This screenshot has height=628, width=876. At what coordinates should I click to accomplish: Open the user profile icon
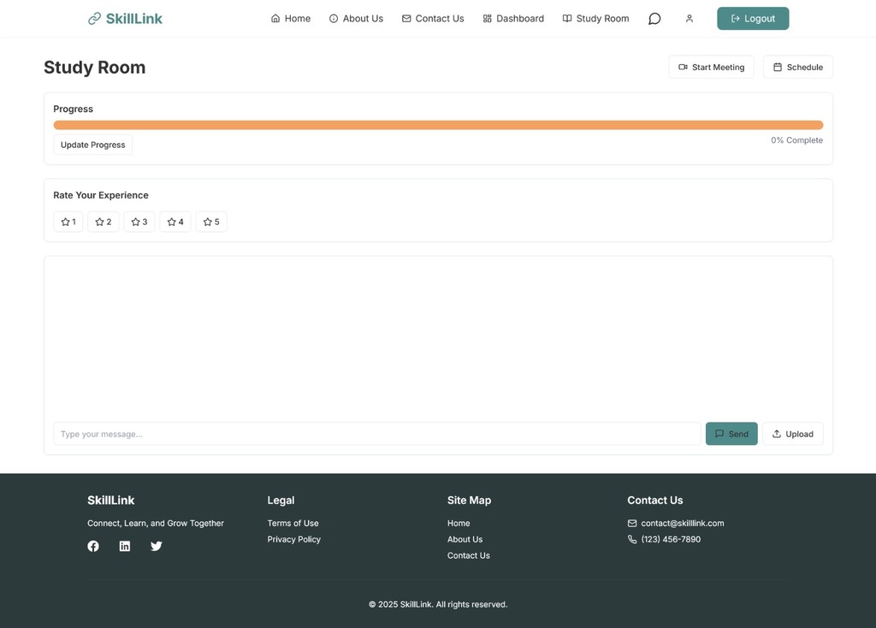(690, 19)
